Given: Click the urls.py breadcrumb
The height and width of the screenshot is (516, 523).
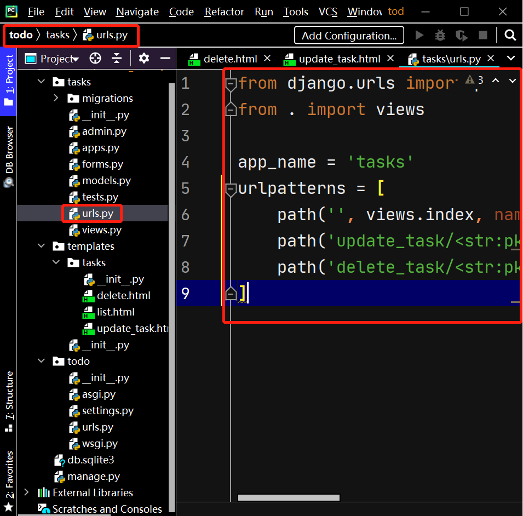Looking at the screenshot, I should (105, 35).
